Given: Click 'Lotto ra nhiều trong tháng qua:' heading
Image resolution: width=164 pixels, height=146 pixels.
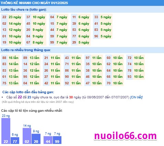Looking at the screenshot, I should click(26, 50).
